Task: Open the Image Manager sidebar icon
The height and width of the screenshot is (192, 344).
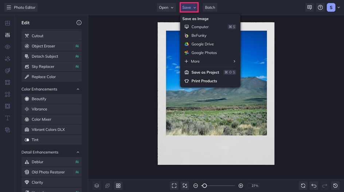Action: tap(7, 23)
